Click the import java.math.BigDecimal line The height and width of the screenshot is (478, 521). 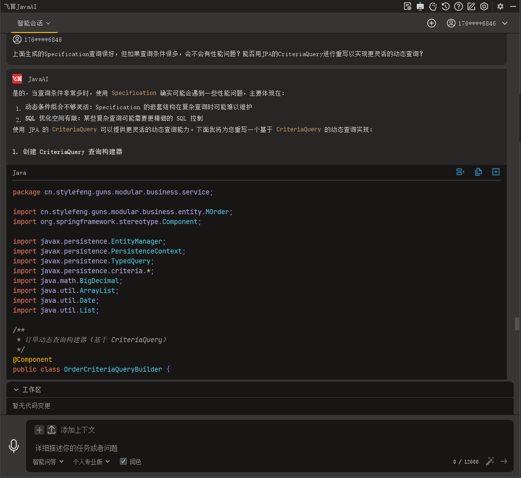coord(68,281)
